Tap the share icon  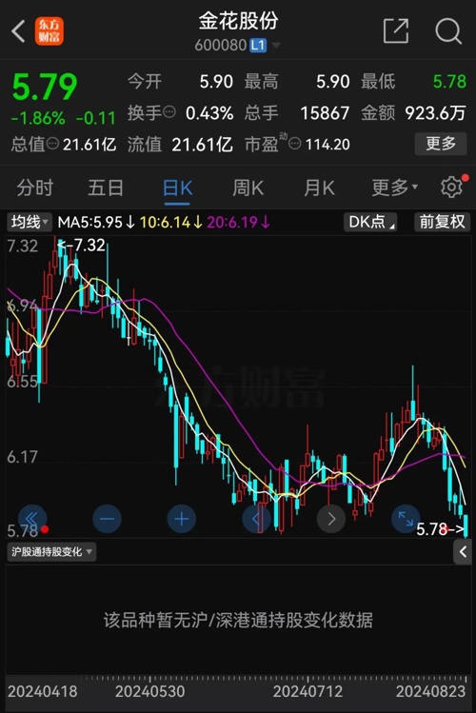point(396,30)
